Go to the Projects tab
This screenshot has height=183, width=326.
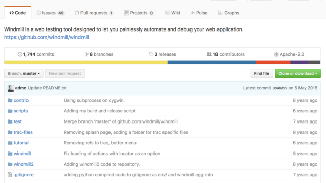[x=139, y=13]
